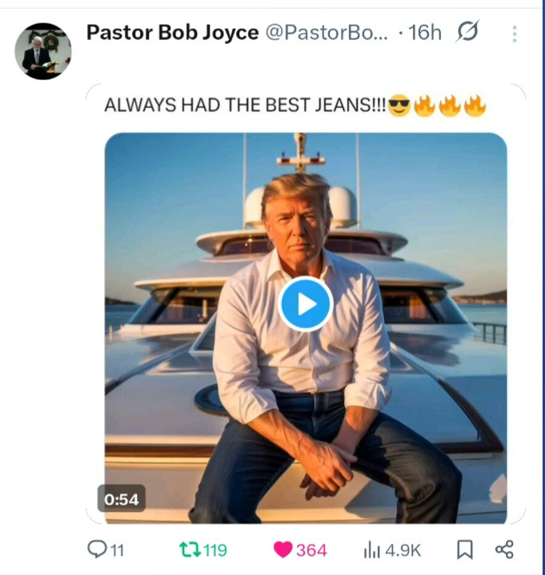Click the like count 364
The width and height of the screenshot is (545, 575).
[x=311, y=550]
